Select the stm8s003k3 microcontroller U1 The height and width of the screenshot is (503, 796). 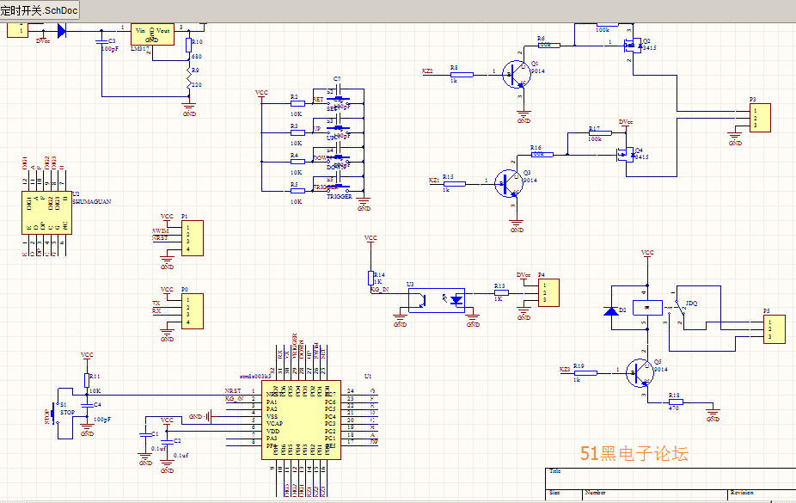tap(301, 420)
